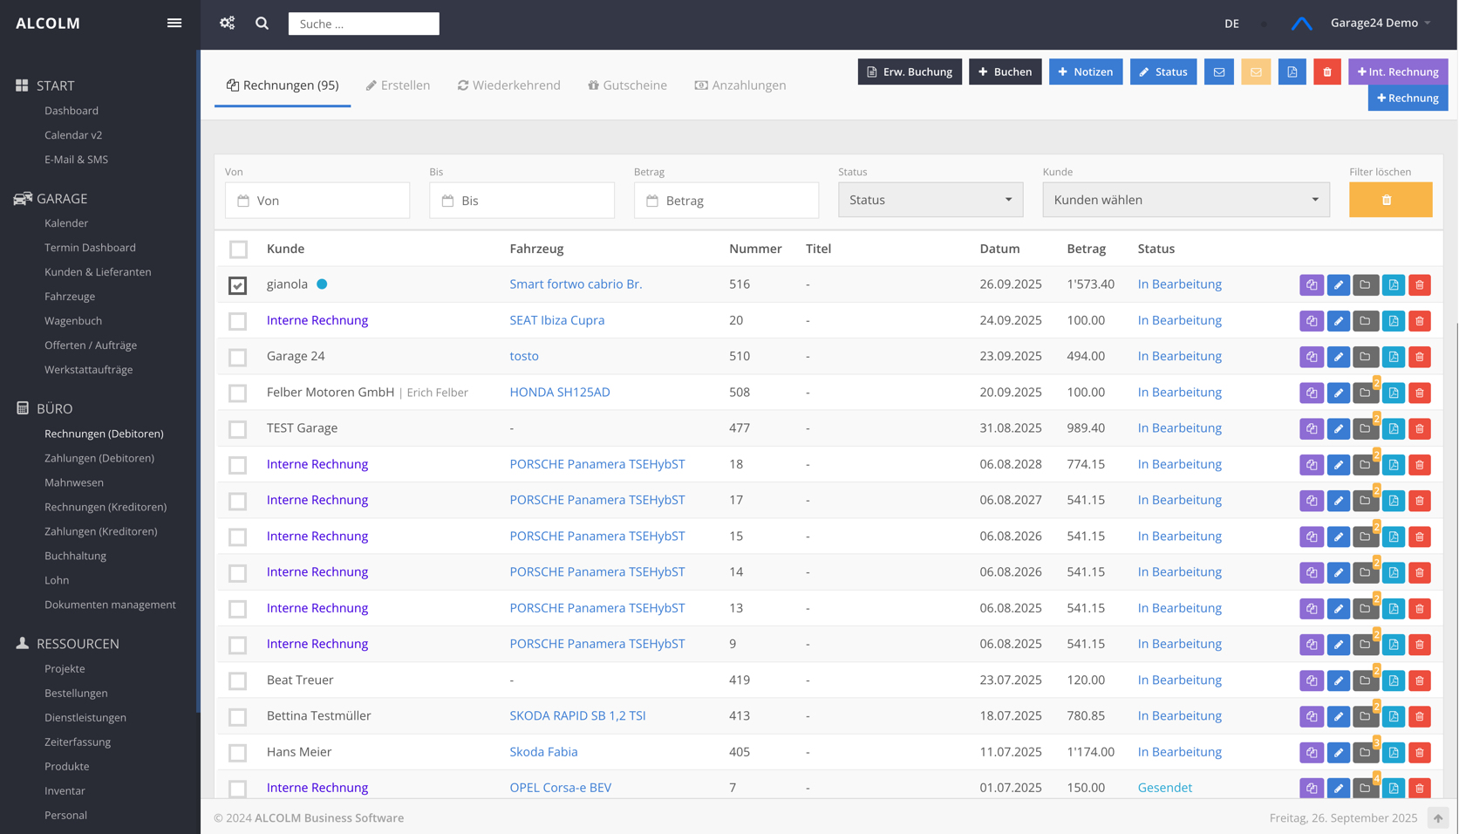This screenshot has height=834, width=1459.
Task: Click purple copy icon for Hans Meier row
Action: click(1311, 752)
